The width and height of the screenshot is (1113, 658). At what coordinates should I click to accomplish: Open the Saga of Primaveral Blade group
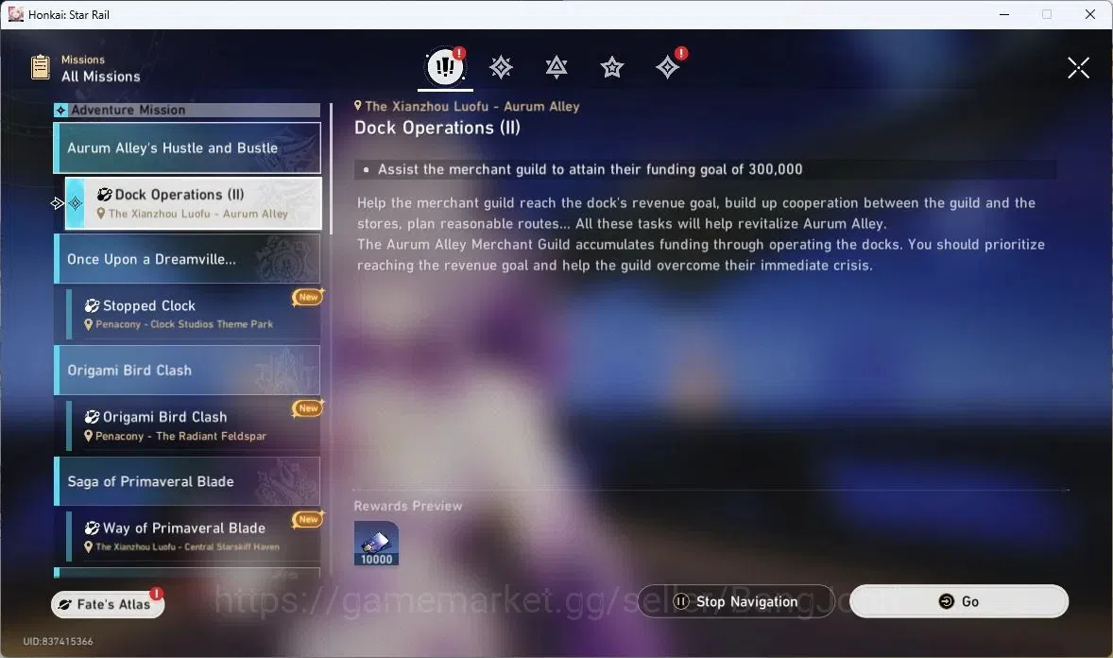click(x=188, y=482)
